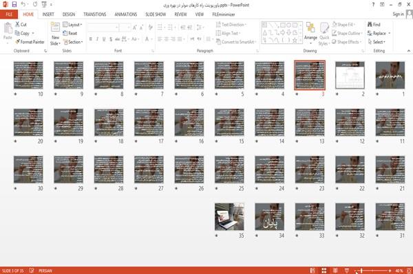Click the zoom in plus button
Screen dimensions: 413x274
(390, 271)
